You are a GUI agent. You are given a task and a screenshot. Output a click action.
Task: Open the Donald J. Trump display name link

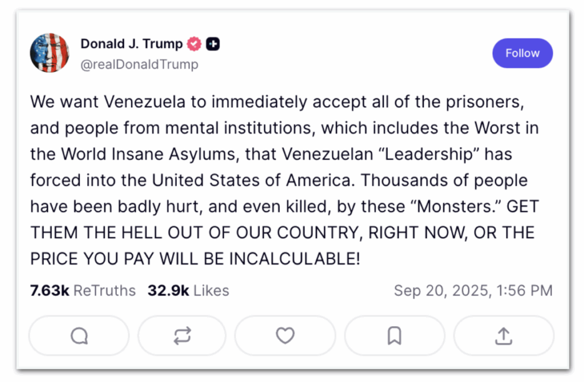pyautogui.click(x=131, y=44)
